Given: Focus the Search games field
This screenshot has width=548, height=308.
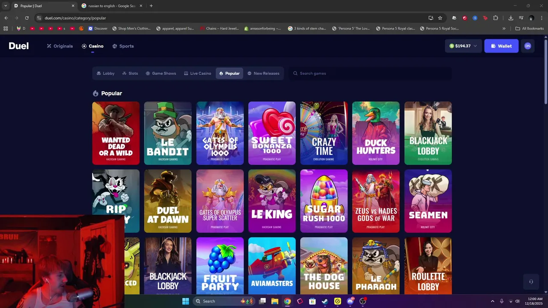Looking at the screenshot, I should (x=370, y=73).
